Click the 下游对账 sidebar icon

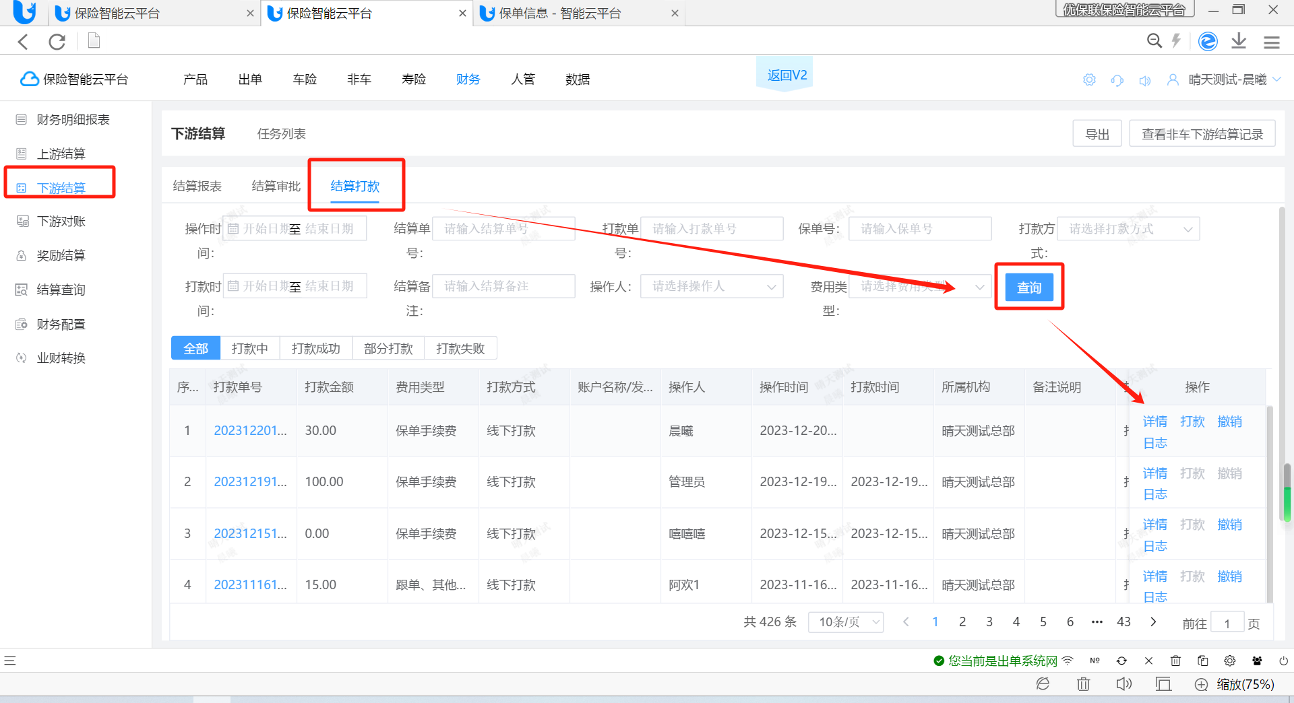22,221
